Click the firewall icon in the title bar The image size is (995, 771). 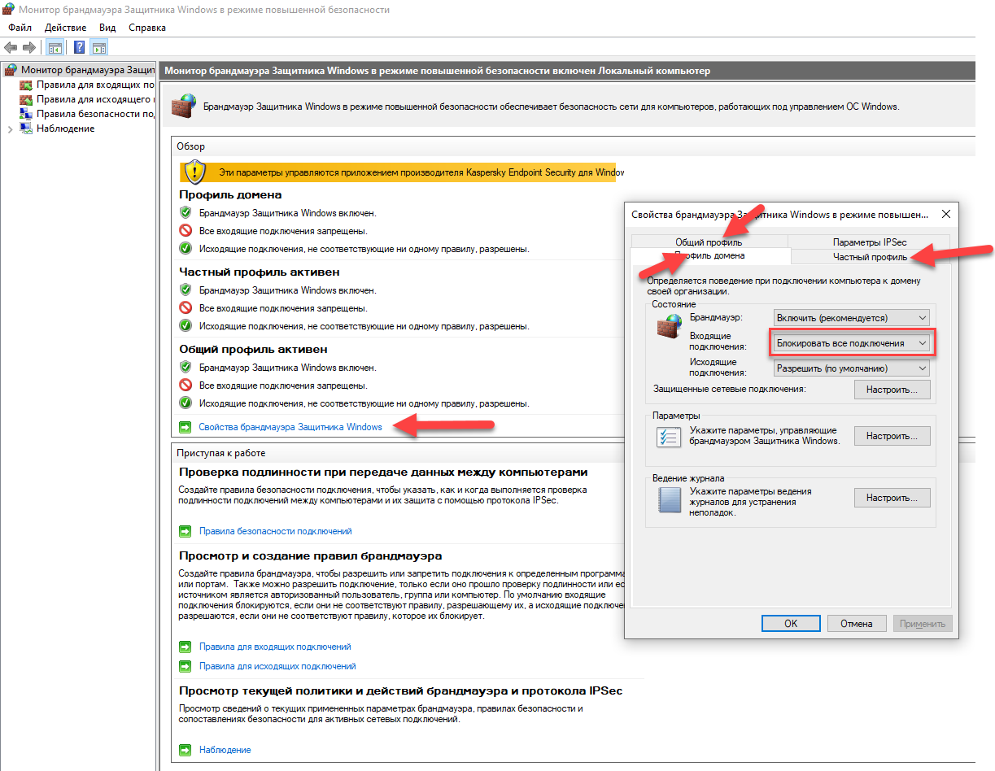coord(7,10)
